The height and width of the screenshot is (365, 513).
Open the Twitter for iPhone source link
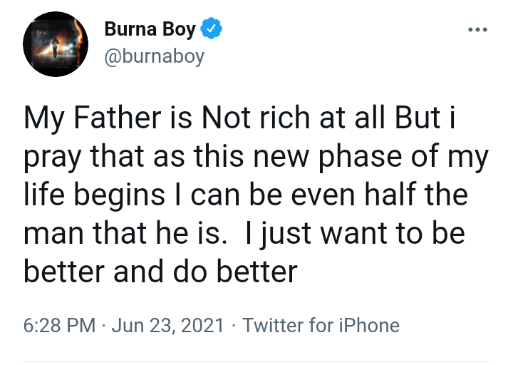(321, 326)
